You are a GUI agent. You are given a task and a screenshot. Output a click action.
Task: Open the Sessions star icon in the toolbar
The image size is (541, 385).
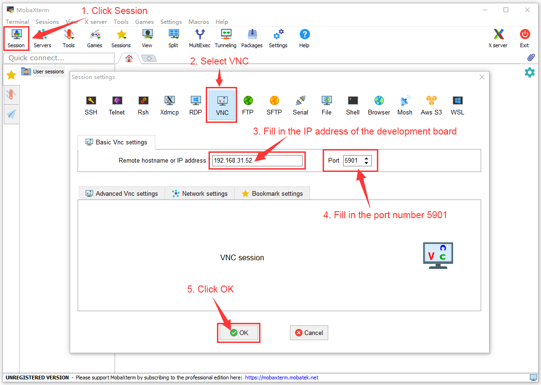(121, 38)
